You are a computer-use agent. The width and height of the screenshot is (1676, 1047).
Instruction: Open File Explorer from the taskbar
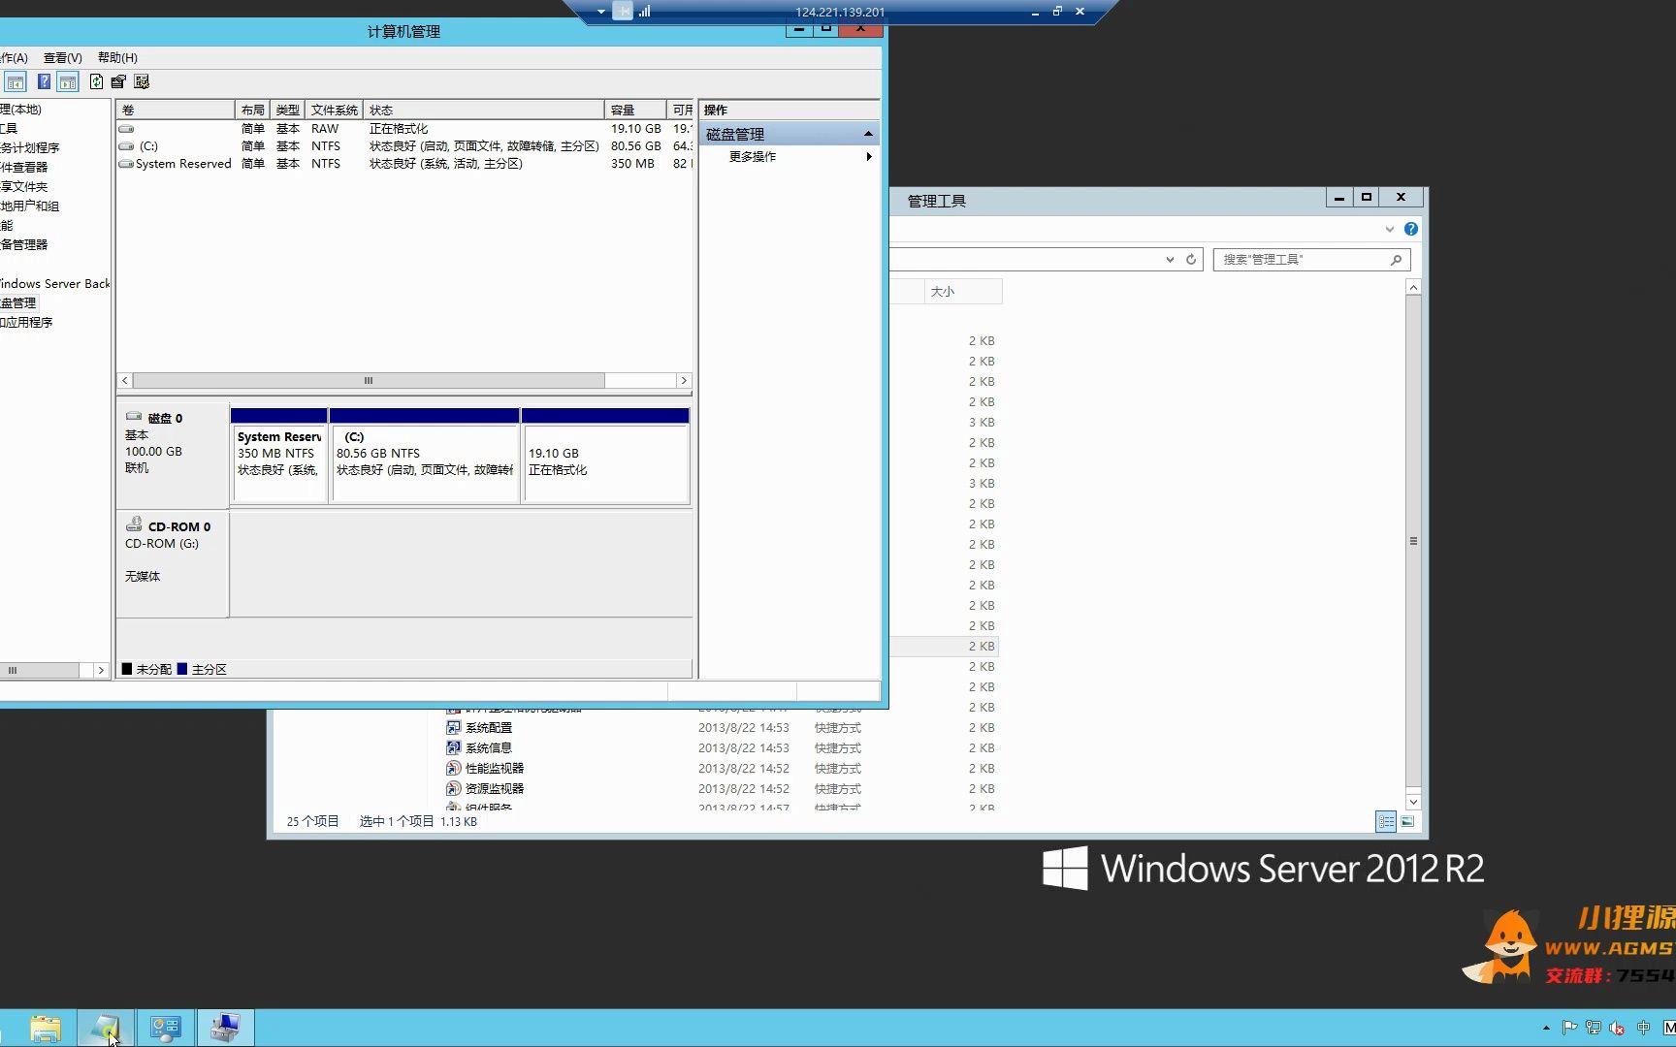click(x=45, y=1028)
